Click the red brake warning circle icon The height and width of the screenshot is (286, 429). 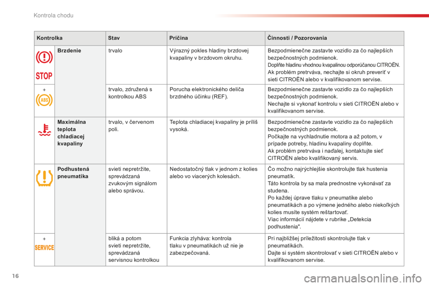(x=44, y=57)
